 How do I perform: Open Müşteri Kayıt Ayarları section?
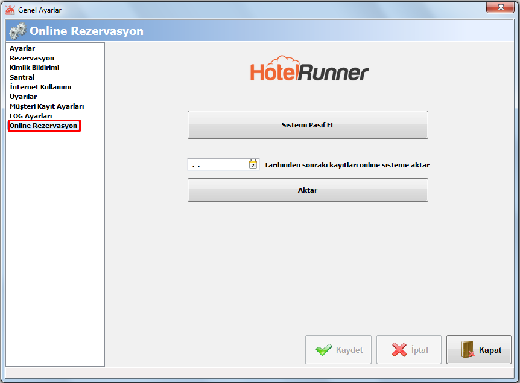tap(47, 106)
